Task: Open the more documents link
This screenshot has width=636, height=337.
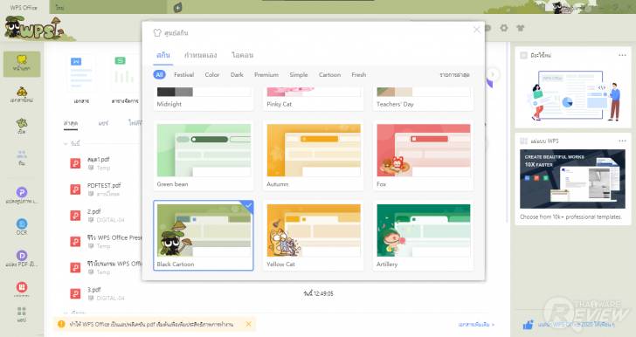Action: click(x=476, y=325)
